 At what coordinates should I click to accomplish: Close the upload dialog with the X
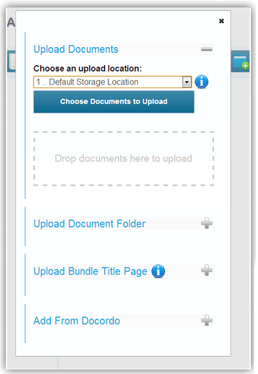[x=221, y=21]
